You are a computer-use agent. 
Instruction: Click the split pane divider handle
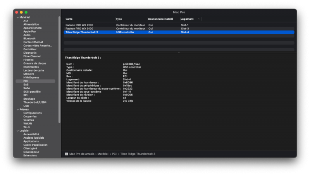tap(179, 53)
